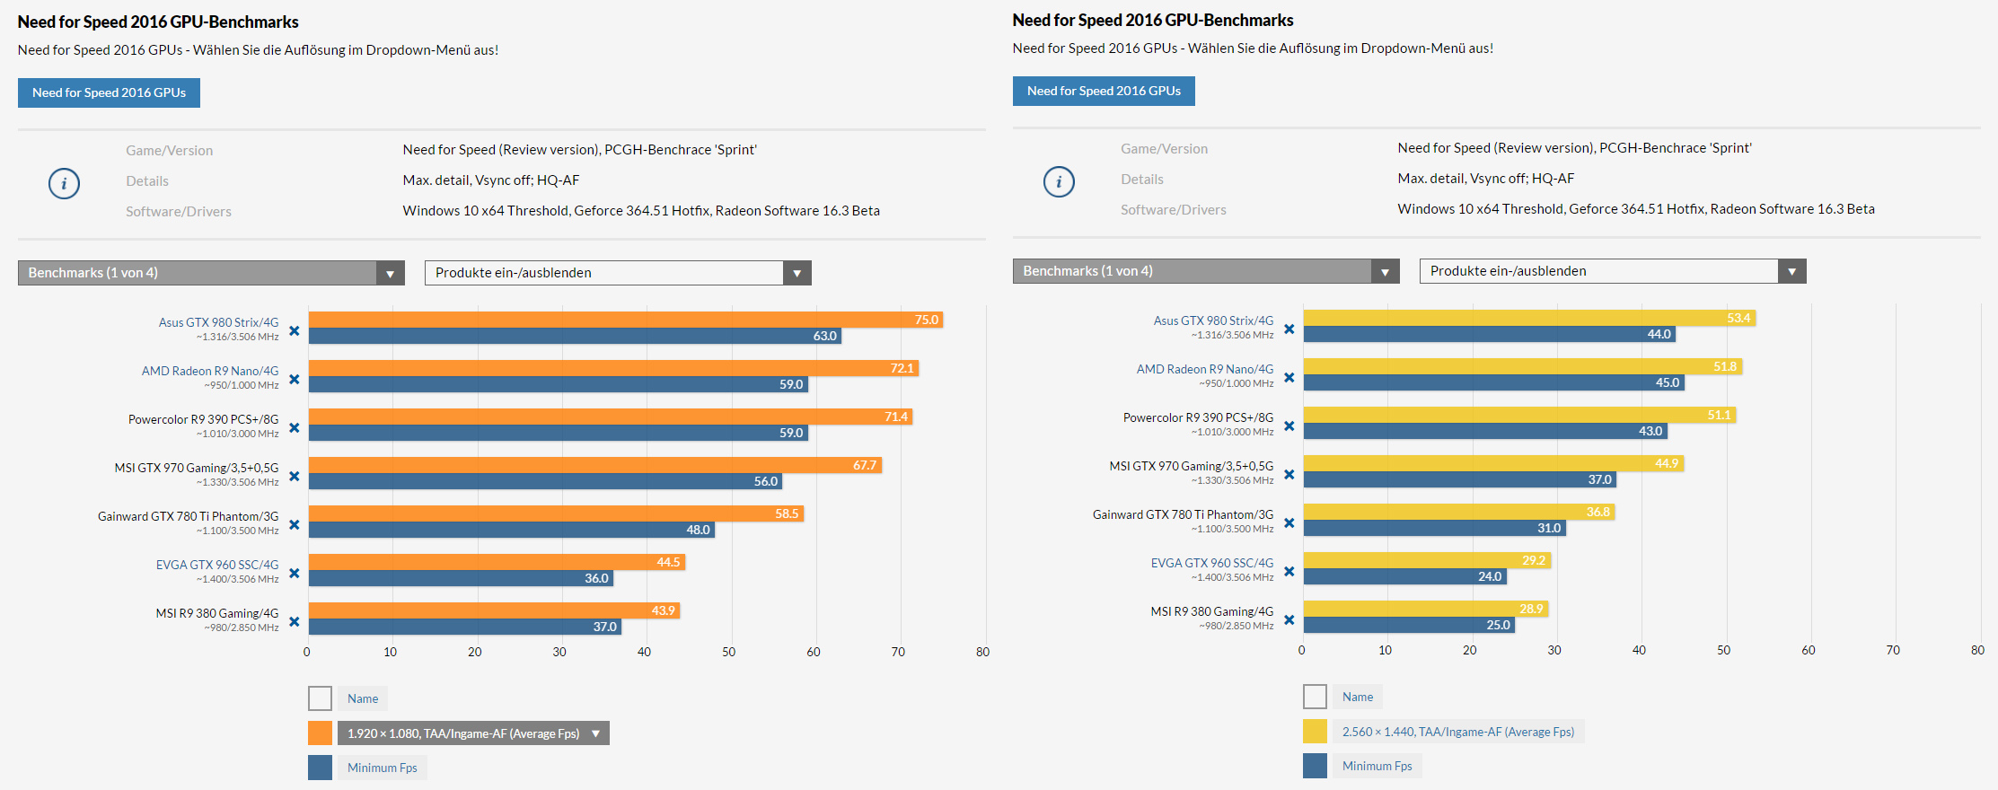The image size is (1998, 790).
Task: Remove AMD Radeon R9 Nano from yellow 1440p chart
Action: 1289,377
